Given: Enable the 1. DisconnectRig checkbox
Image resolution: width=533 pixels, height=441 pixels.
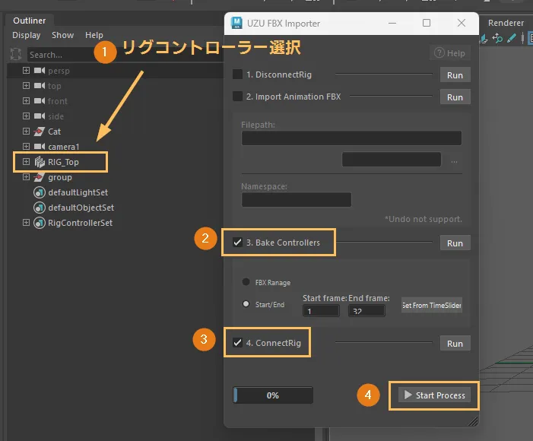Looking at the screenshot, I should 237,74.
